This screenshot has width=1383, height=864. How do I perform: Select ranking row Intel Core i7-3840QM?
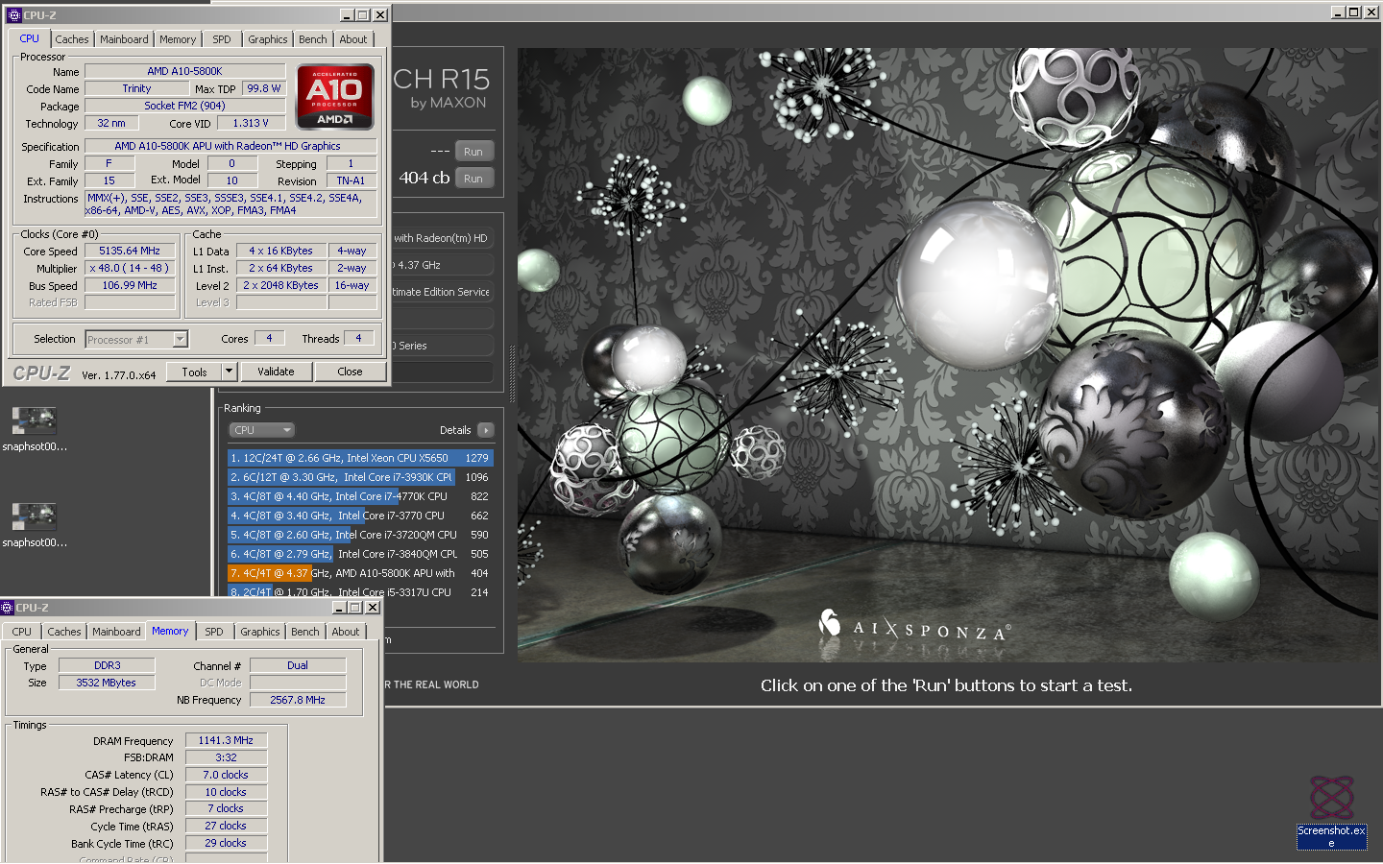(x=360, y=554)
